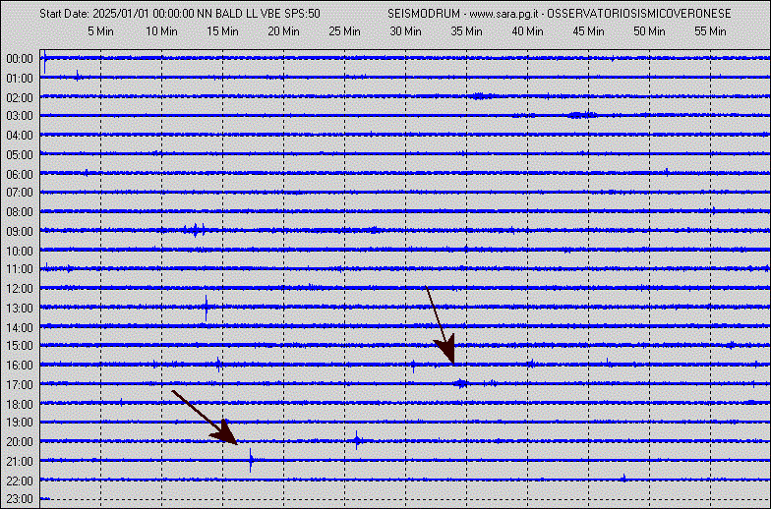This screenshot has width=771, height=509.
Task: Select the 16:00 trace spike near 14 minutes
Action: point(218,365)
